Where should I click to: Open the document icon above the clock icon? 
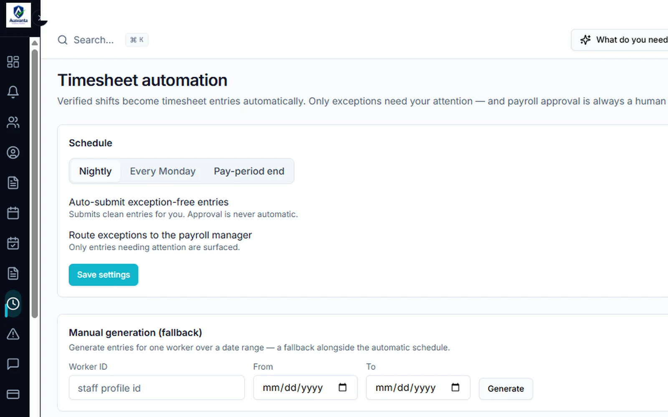13,274
